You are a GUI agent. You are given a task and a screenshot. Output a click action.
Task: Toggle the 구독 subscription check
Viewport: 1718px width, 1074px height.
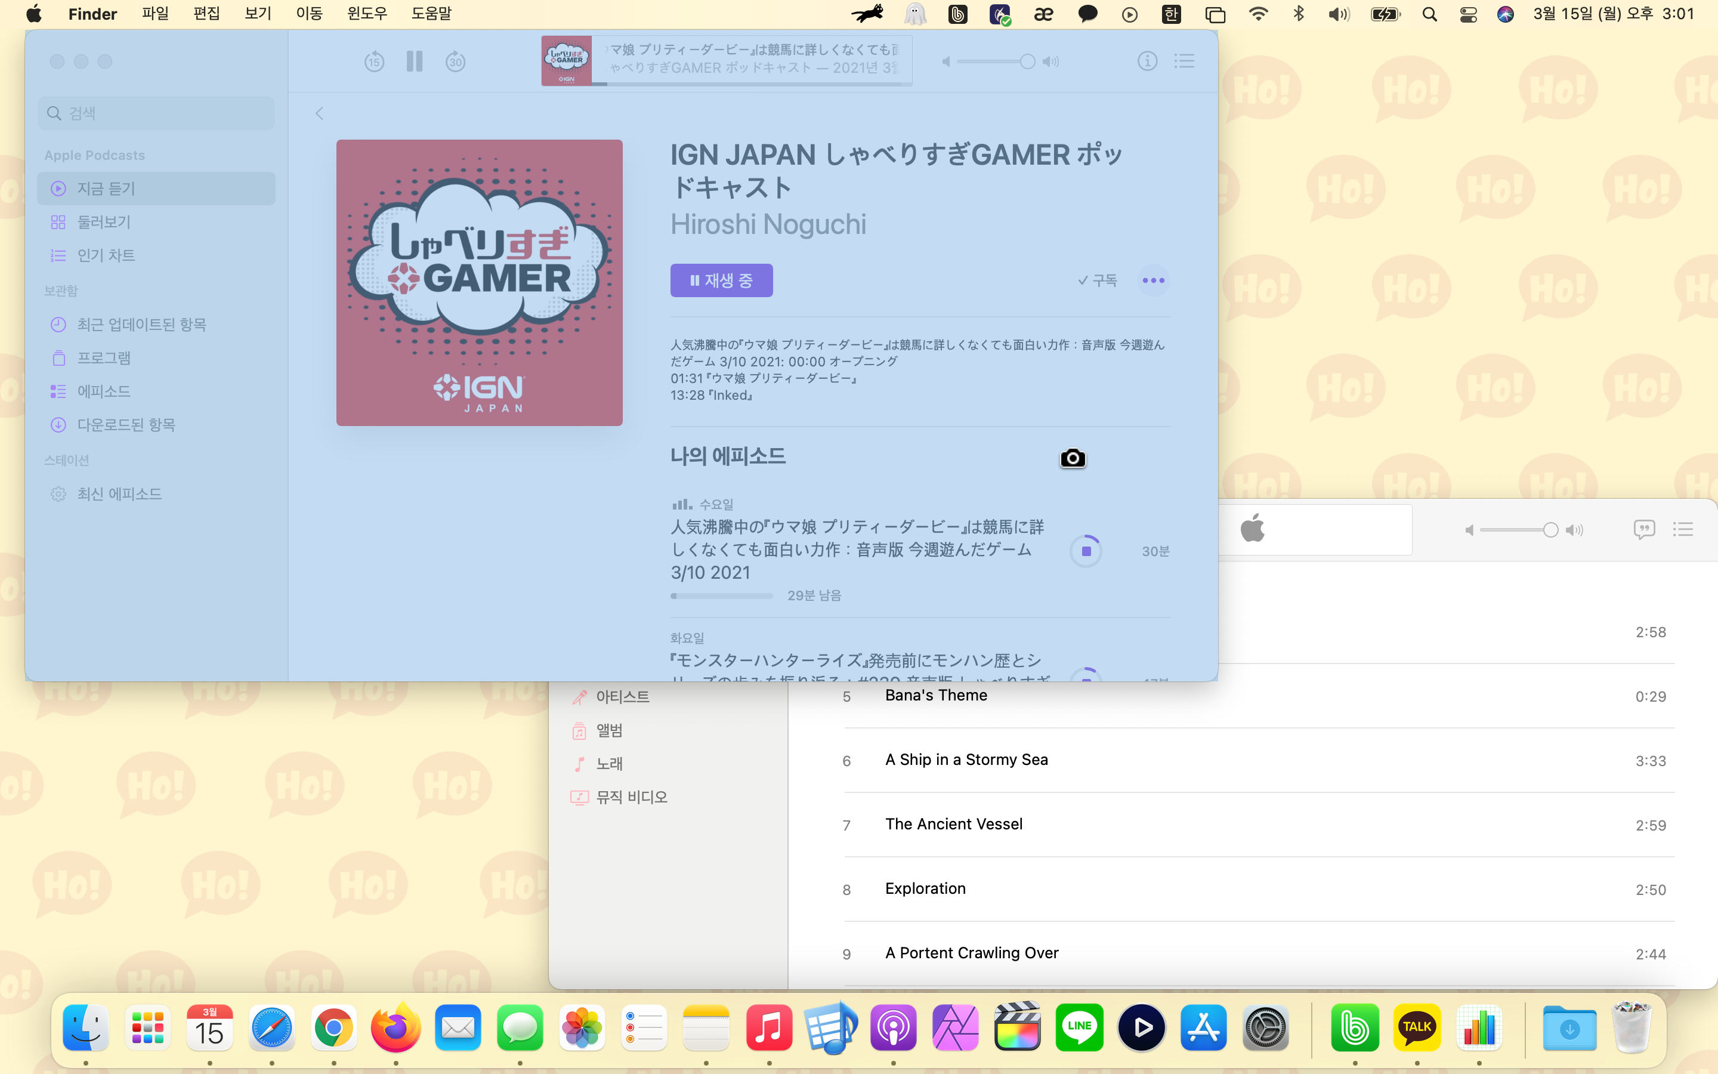pos(1098,280)
